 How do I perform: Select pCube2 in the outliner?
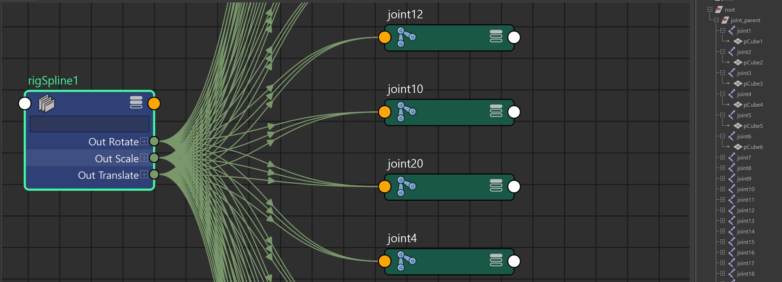coord(753,62)
